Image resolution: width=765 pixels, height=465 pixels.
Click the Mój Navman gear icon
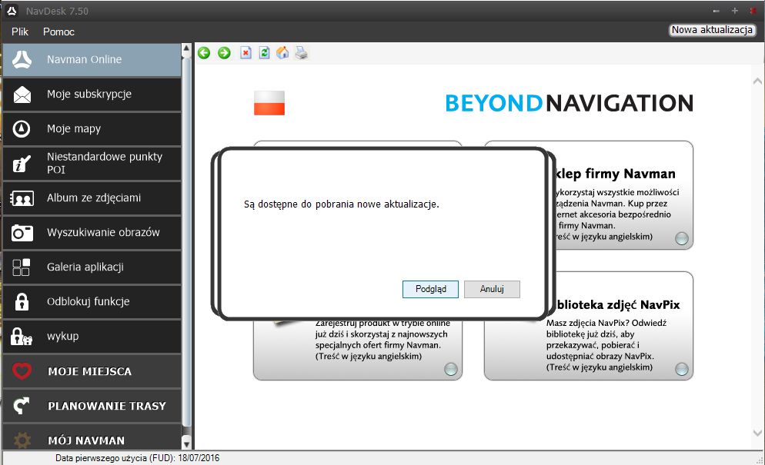[22, 440]
